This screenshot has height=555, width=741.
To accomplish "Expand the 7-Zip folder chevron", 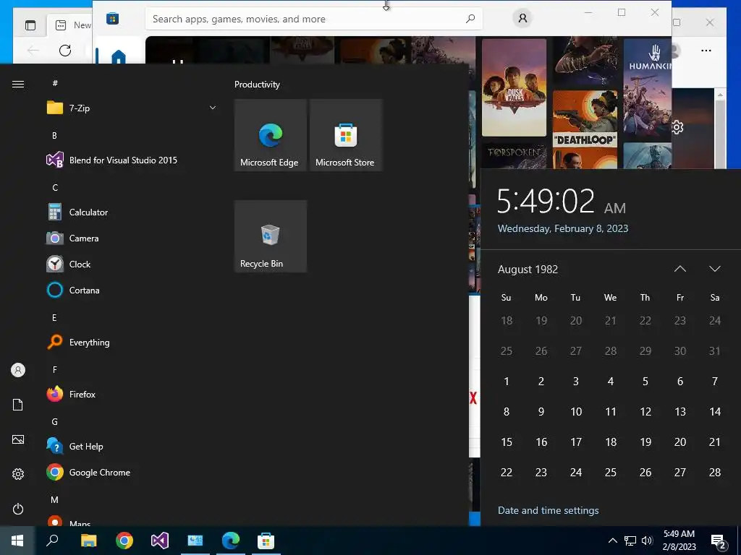I will pyautogui.click(x=213, y=108).
